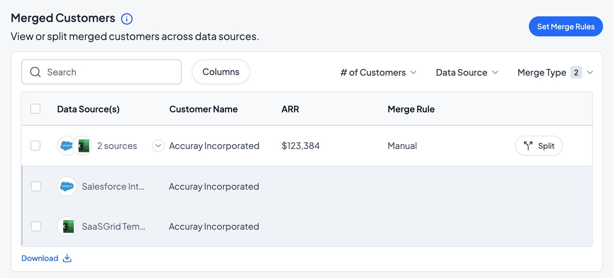
Task: Click the SaaSGrid Tem... row Excel icon
Action: [67, 226]
